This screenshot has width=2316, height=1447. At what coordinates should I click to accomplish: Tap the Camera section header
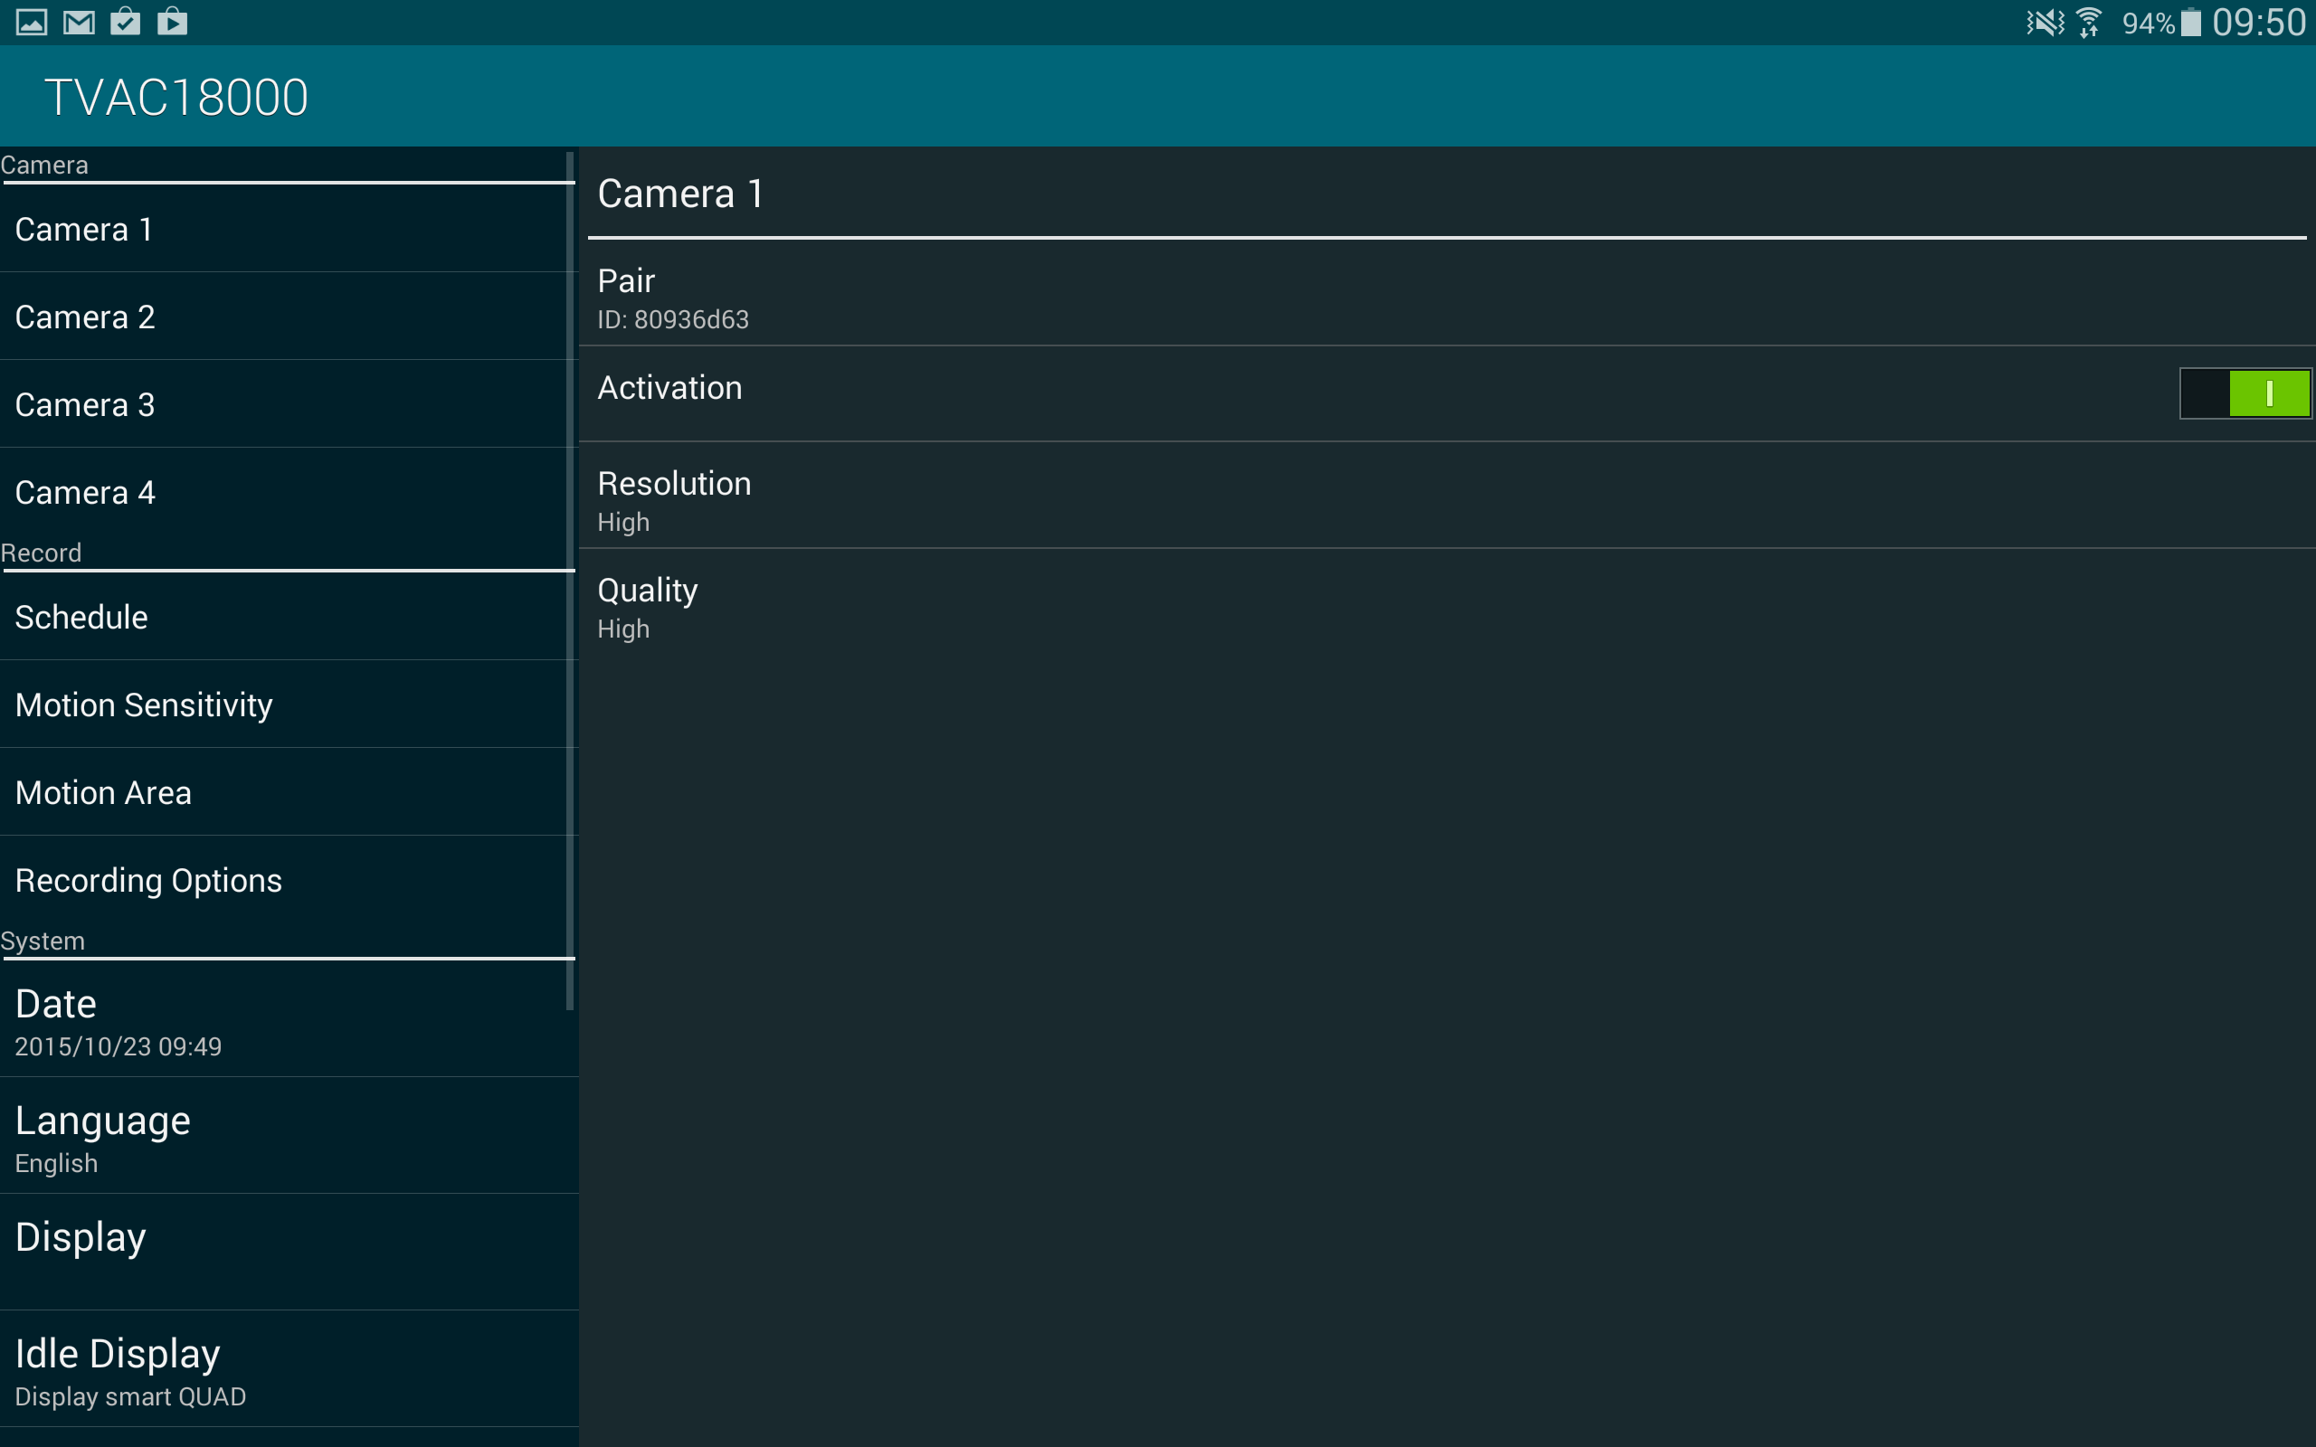point(44,165)
